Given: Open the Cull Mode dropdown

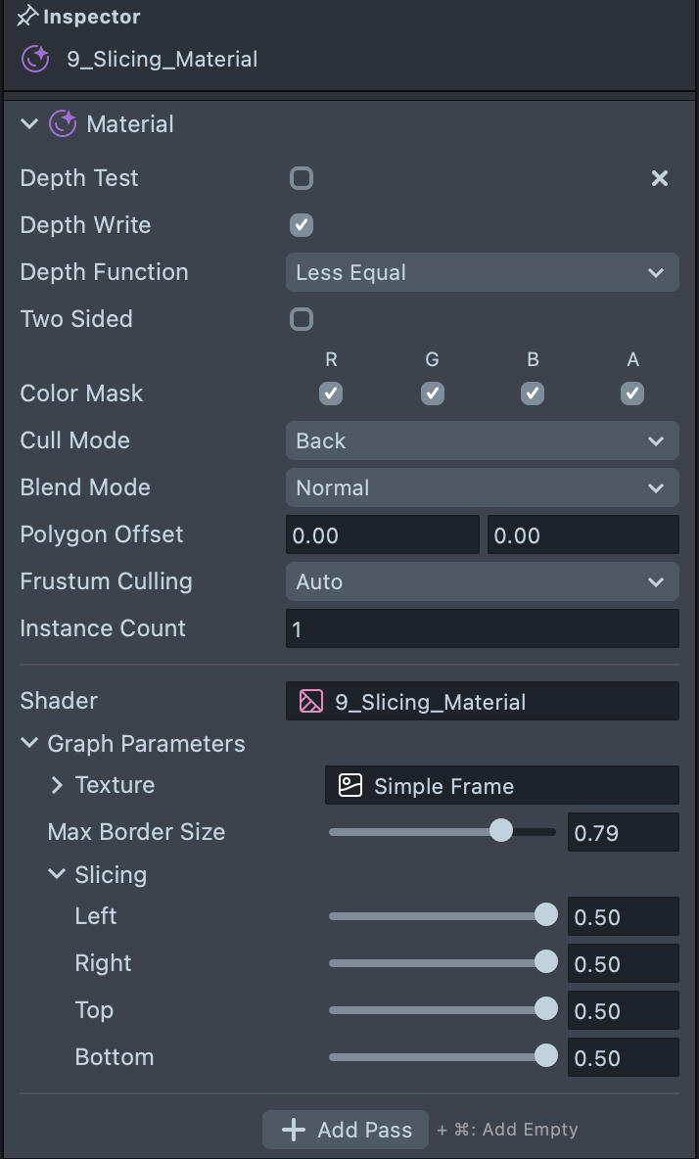Looking at the screenshot, I should point(482,441).
